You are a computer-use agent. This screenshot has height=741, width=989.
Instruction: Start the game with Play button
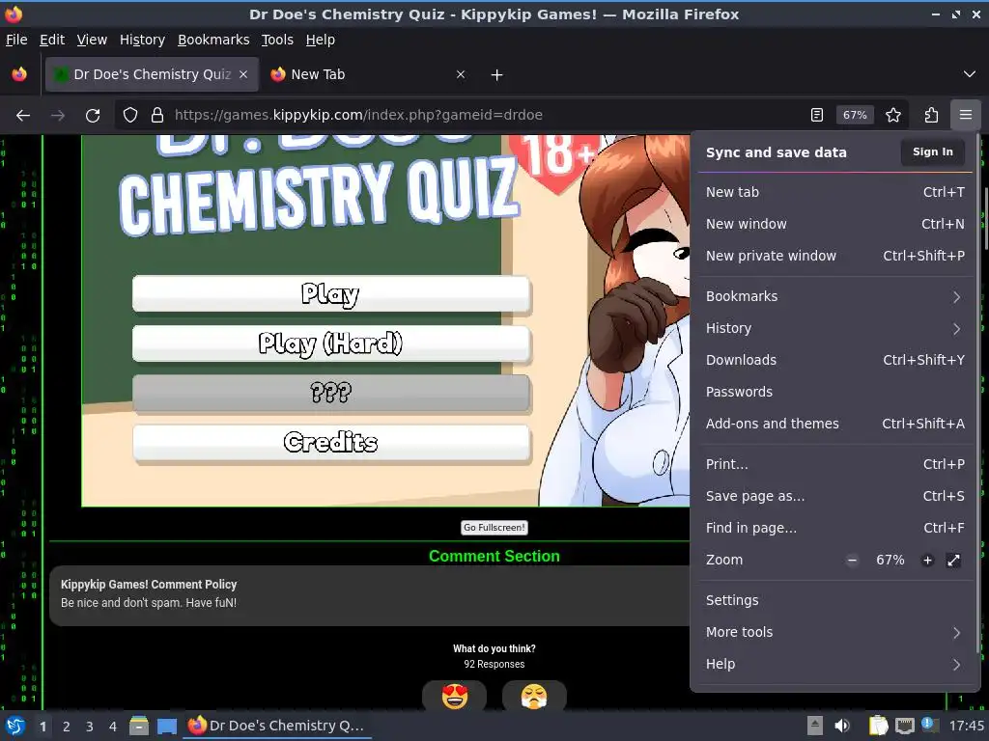331,293
